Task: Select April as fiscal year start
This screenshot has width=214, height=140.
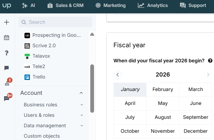Action: (x=130, y=103)
